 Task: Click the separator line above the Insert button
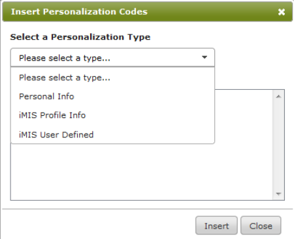148,209
